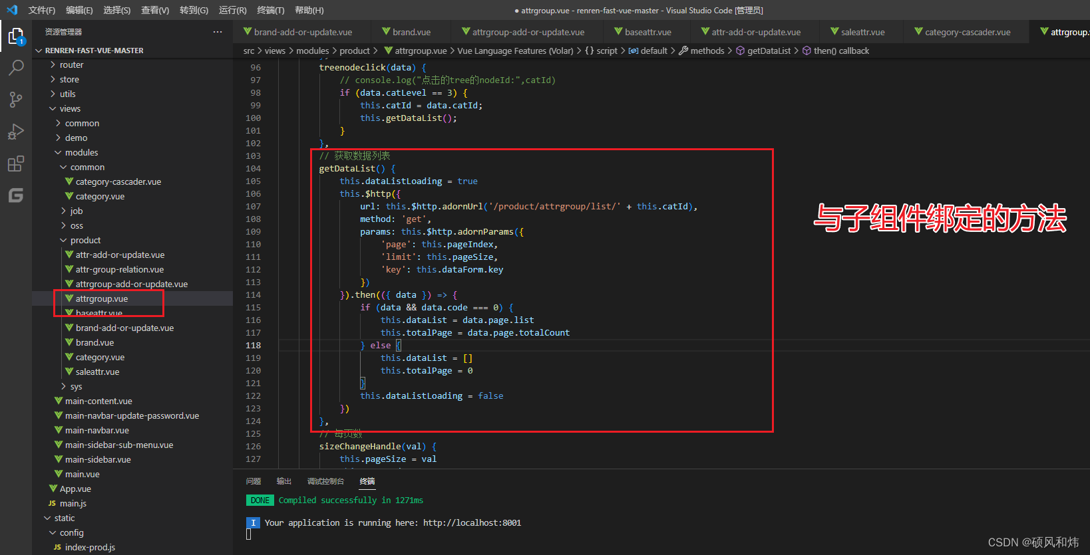Open the 编辑(E) menu
The height and width of the screenshot is (555, 1090).
[x=79, y=10]
